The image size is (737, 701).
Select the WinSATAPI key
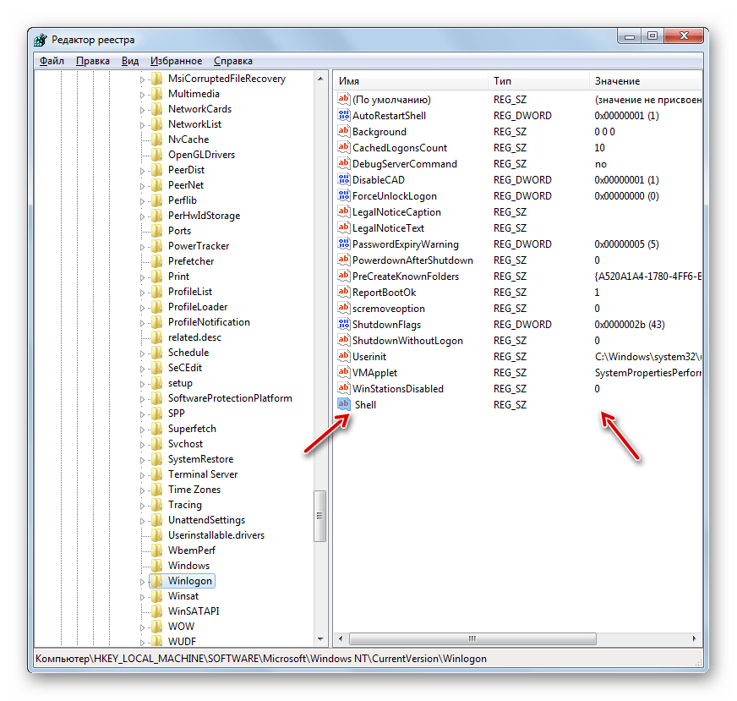(x=194, y=611)
